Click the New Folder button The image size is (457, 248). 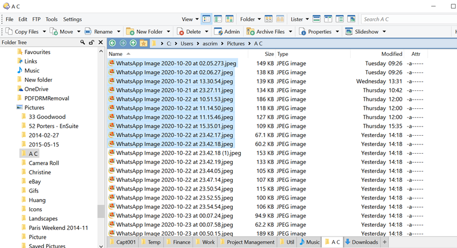[145, 32]
